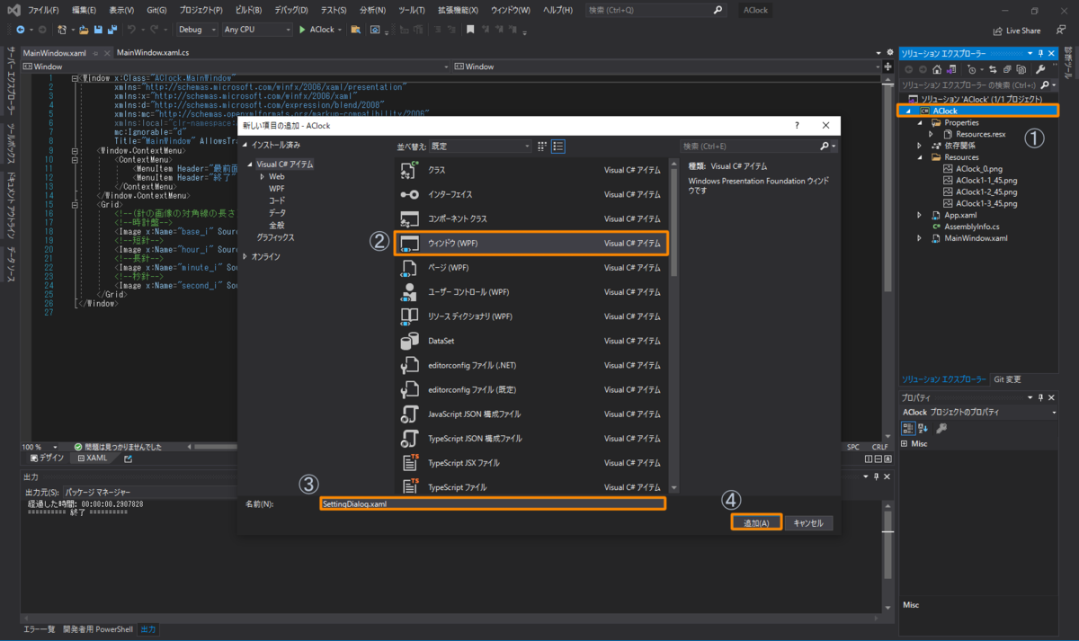1079x641 pixels.
Task: Switch to the Git 変更 tab
Action: pos(1006,379)
